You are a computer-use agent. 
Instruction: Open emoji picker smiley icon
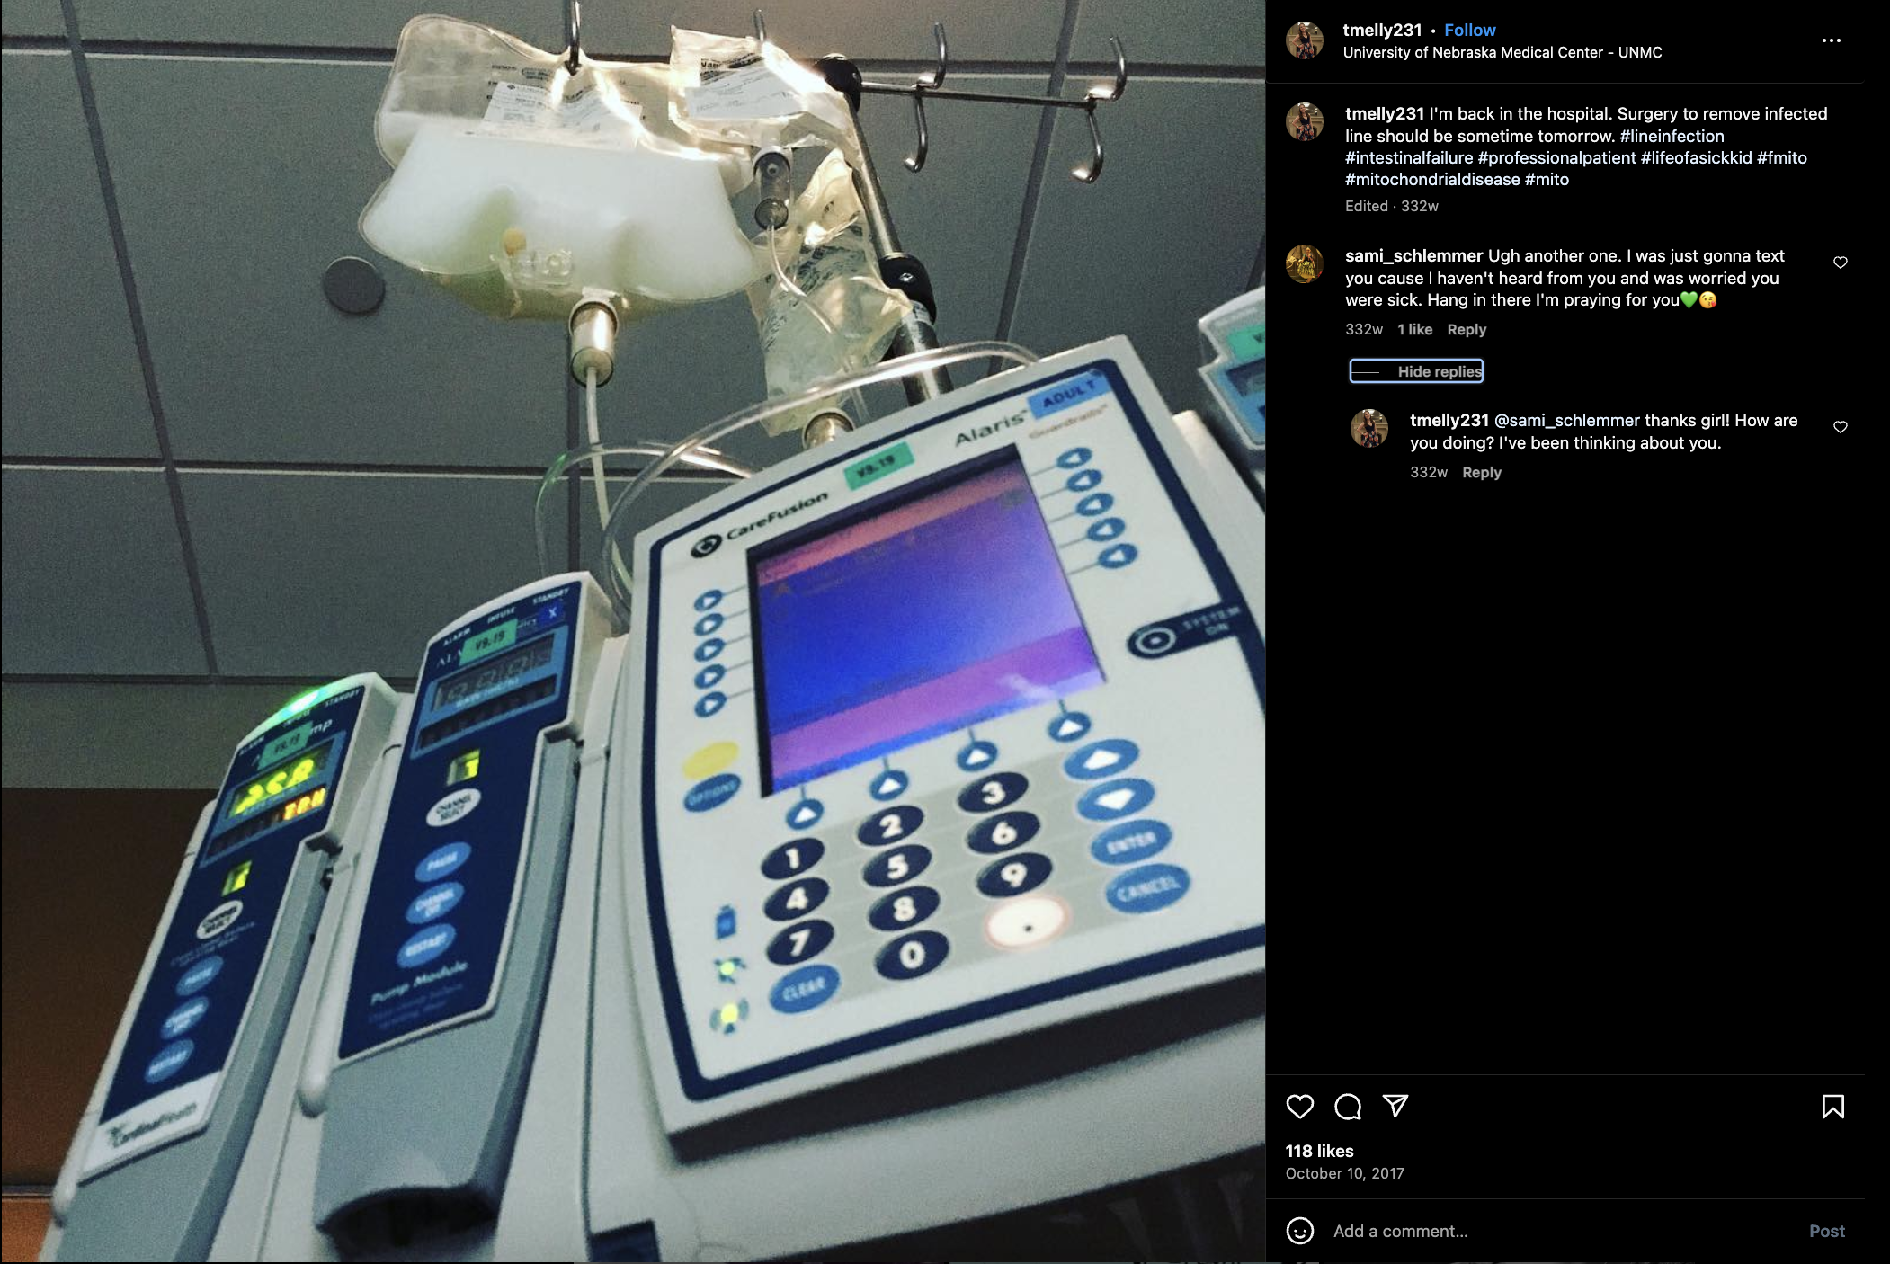[1300, 1231]
